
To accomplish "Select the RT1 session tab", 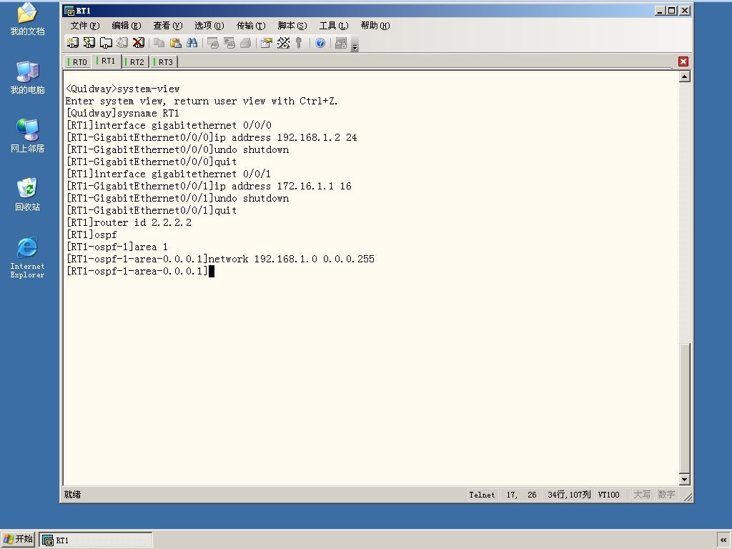I will click(107, 61).
